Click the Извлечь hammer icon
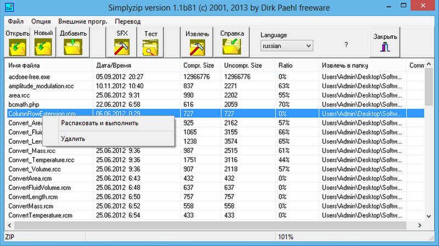 click(x=197, y=47)
